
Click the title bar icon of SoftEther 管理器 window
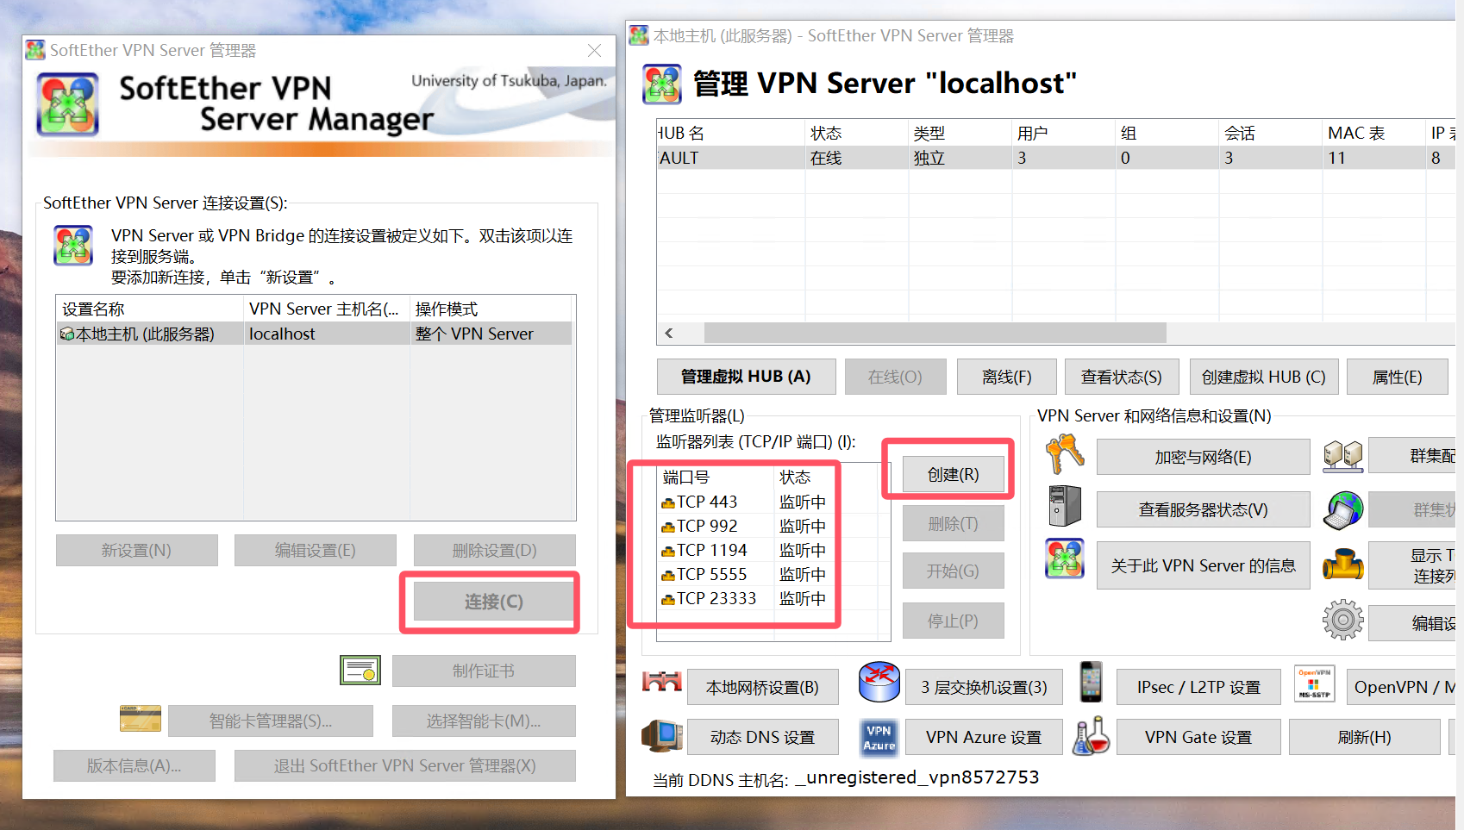(x=35, y=50)
